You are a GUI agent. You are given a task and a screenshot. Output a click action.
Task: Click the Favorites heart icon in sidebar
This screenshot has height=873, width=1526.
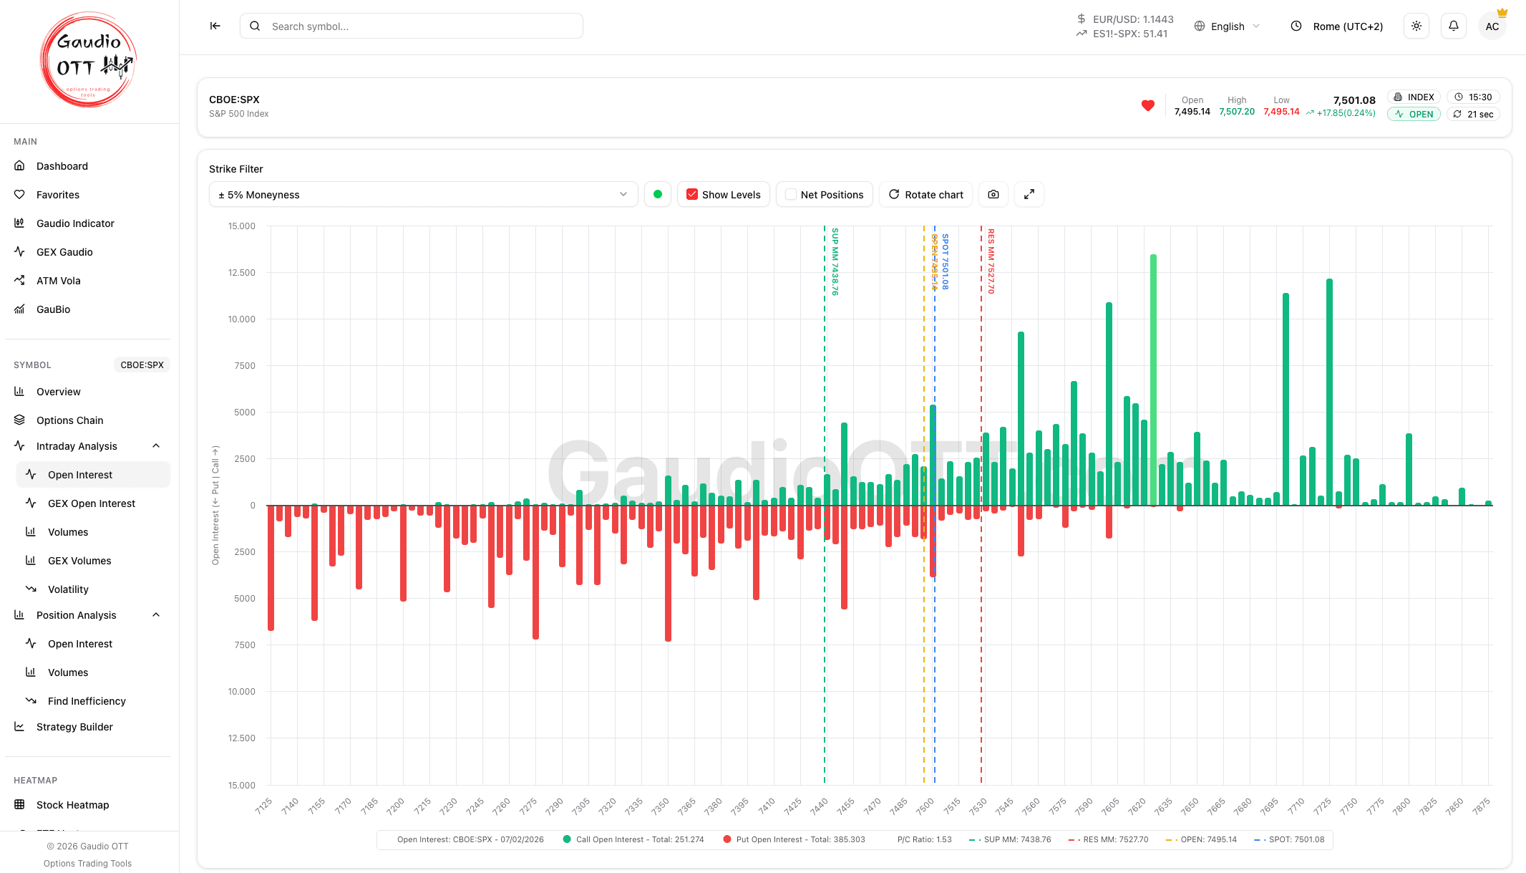(x=19, y=194)
